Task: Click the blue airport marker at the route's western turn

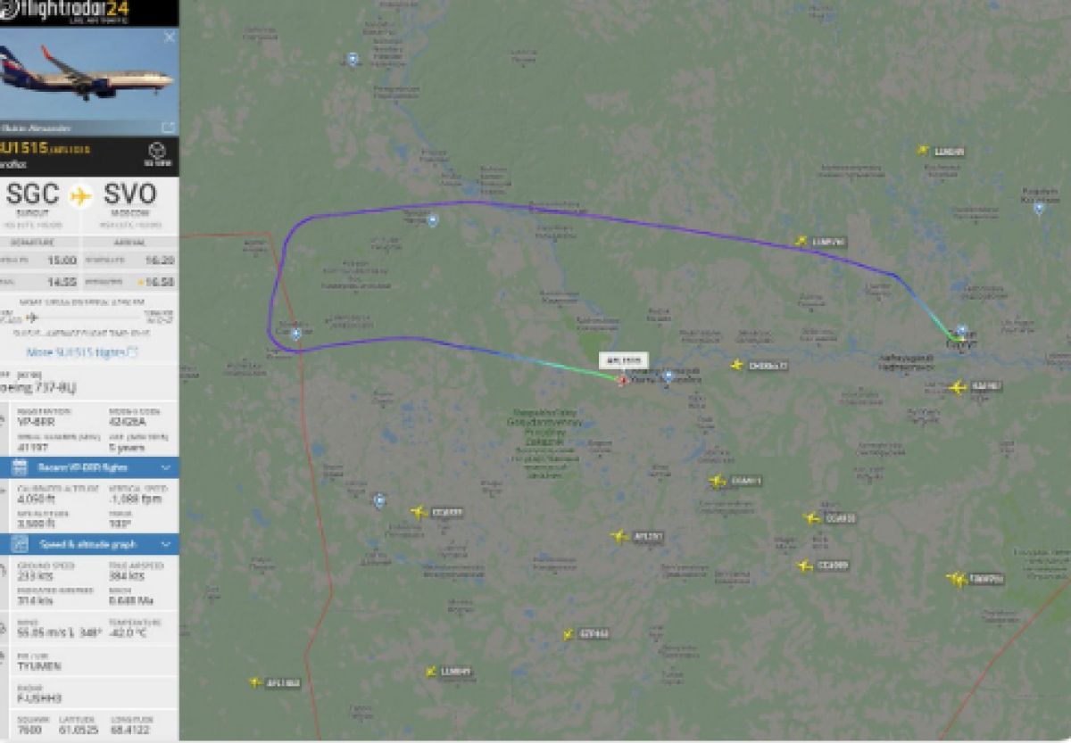Action: point(296,334)
